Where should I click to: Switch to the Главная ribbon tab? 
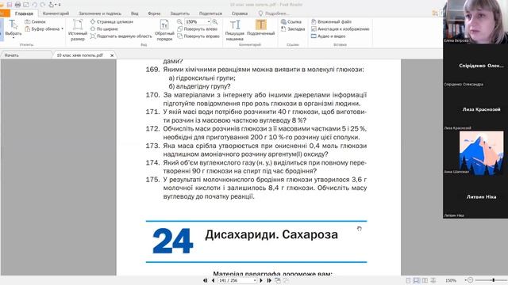pos(24,13)
